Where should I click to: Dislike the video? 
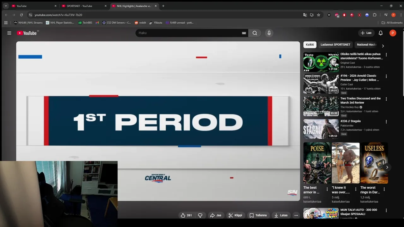(x=200, y=215)
